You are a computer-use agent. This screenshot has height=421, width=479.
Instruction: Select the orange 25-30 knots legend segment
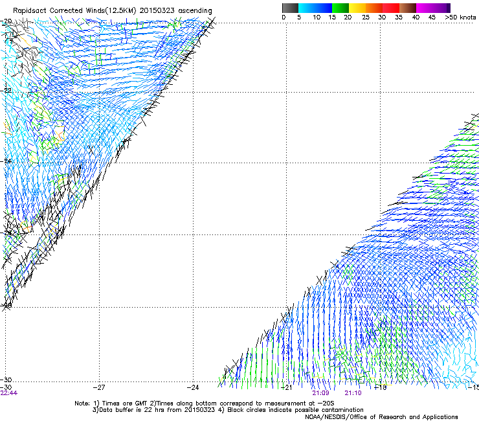point(374,8)
